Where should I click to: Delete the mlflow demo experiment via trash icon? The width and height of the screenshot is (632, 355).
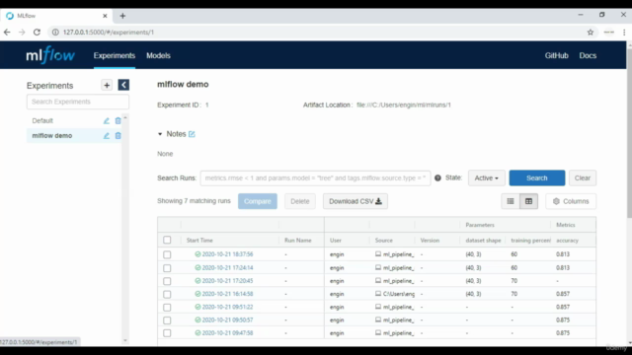point(118,136)
